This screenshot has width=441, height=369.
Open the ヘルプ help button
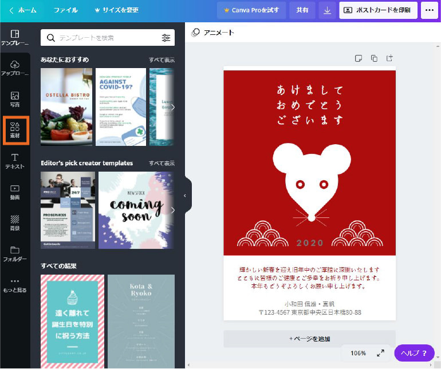[x=414, y=353]
